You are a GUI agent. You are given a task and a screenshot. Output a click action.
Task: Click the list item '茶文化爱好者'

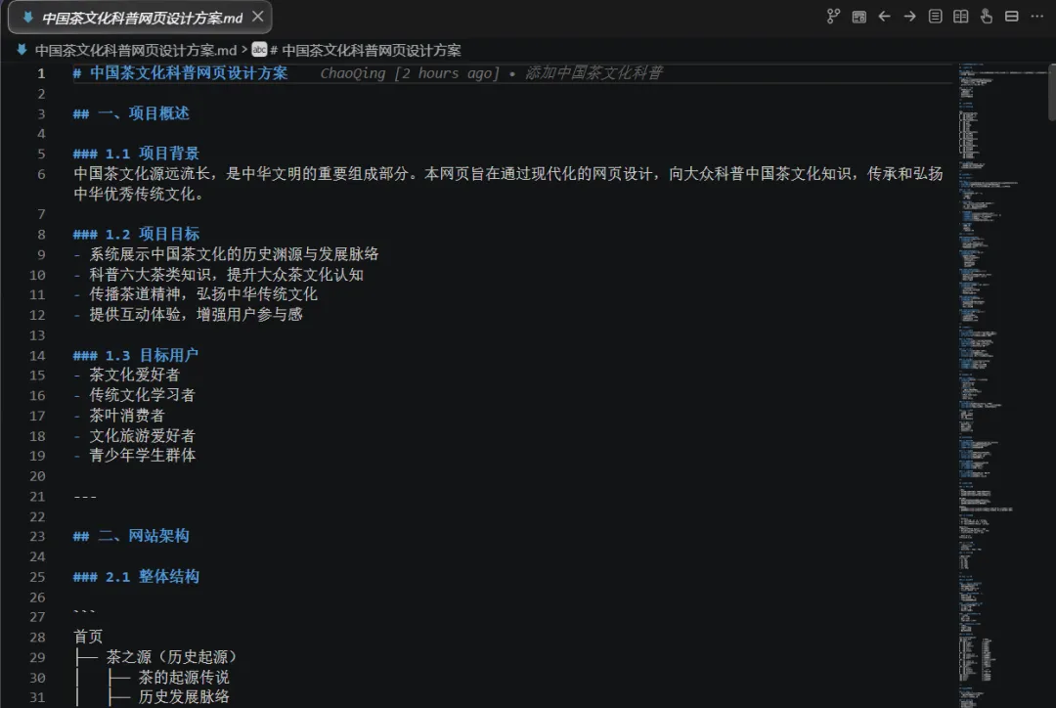coord(135,376)
